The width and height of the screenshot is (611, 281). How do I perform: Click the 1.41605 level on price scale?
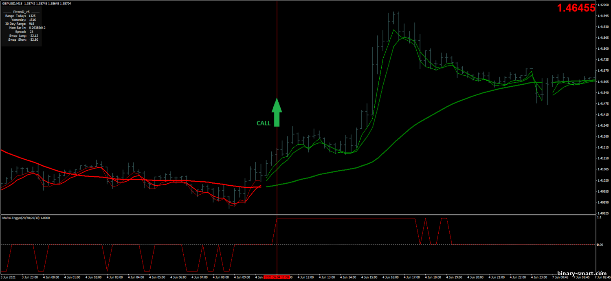[x=603, y=82]
